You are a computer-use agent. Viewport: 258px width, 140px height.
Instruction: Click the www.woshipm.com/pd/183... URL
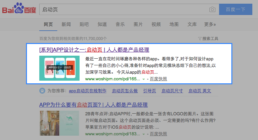[x=113, y=134]
